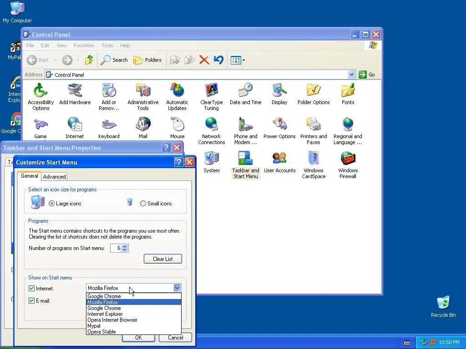The width and height of the screenshot is (466, 349).
Task: Open Power Options icon
Action: click(279, 128)
